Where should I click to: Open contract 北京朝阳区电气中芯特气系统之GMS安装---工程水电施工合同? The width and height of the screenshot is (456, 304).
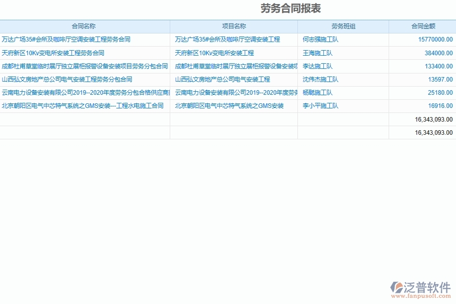click(x=84, y=106)
